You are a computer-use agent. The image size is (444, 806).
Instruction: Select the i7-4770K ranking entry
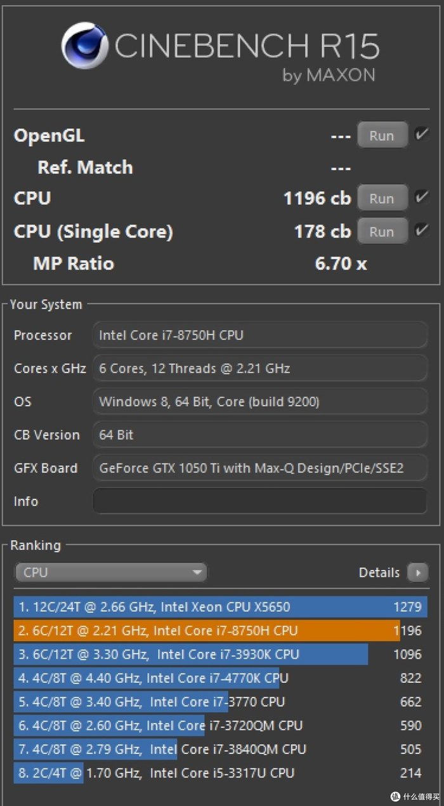coord(152,678)
